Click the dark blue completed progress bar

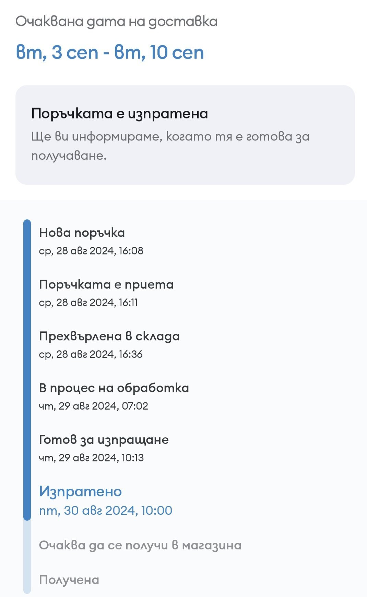click(x=27, y=369)
